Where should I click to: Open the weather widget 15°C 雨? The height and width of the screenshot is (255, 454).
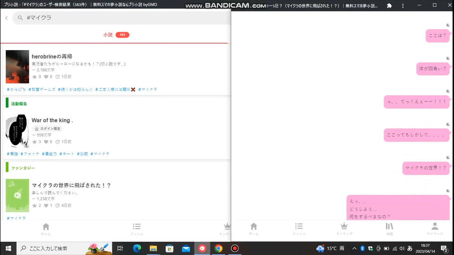[331, 248]
